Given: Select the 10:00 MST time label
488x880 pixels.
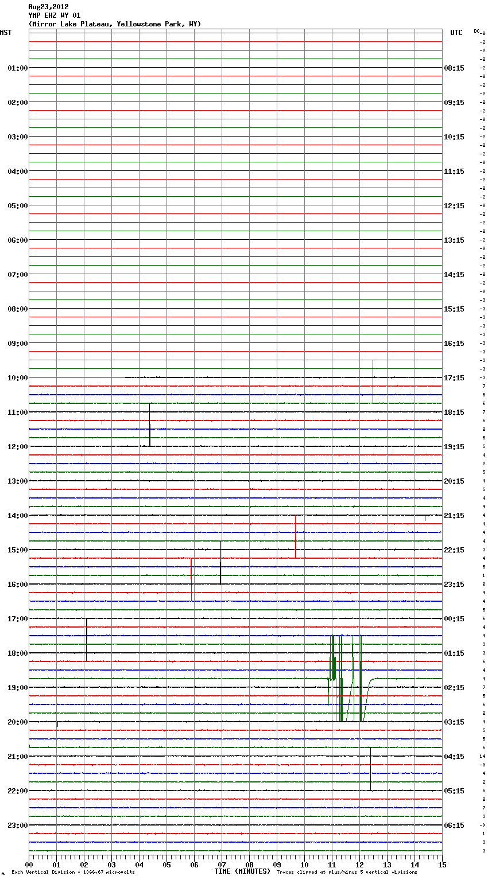Looking at the screenshot, I should point(17,378).
